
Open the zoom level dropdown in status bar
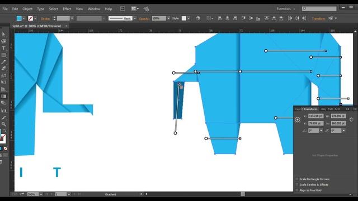pyautogui.click(x=41, y=194)
